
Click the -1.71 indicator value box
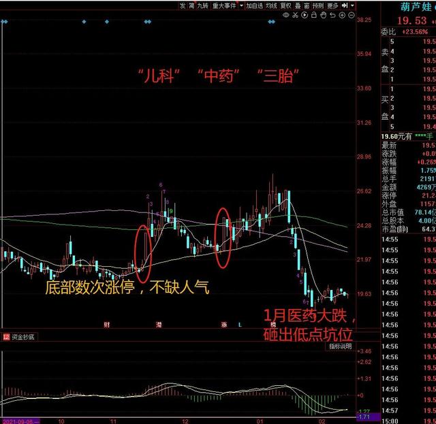point(369,417)
